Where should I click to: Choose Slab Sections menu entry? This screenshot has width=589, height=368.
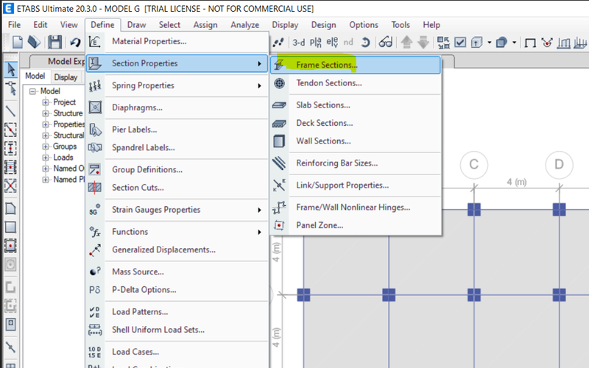355,105
